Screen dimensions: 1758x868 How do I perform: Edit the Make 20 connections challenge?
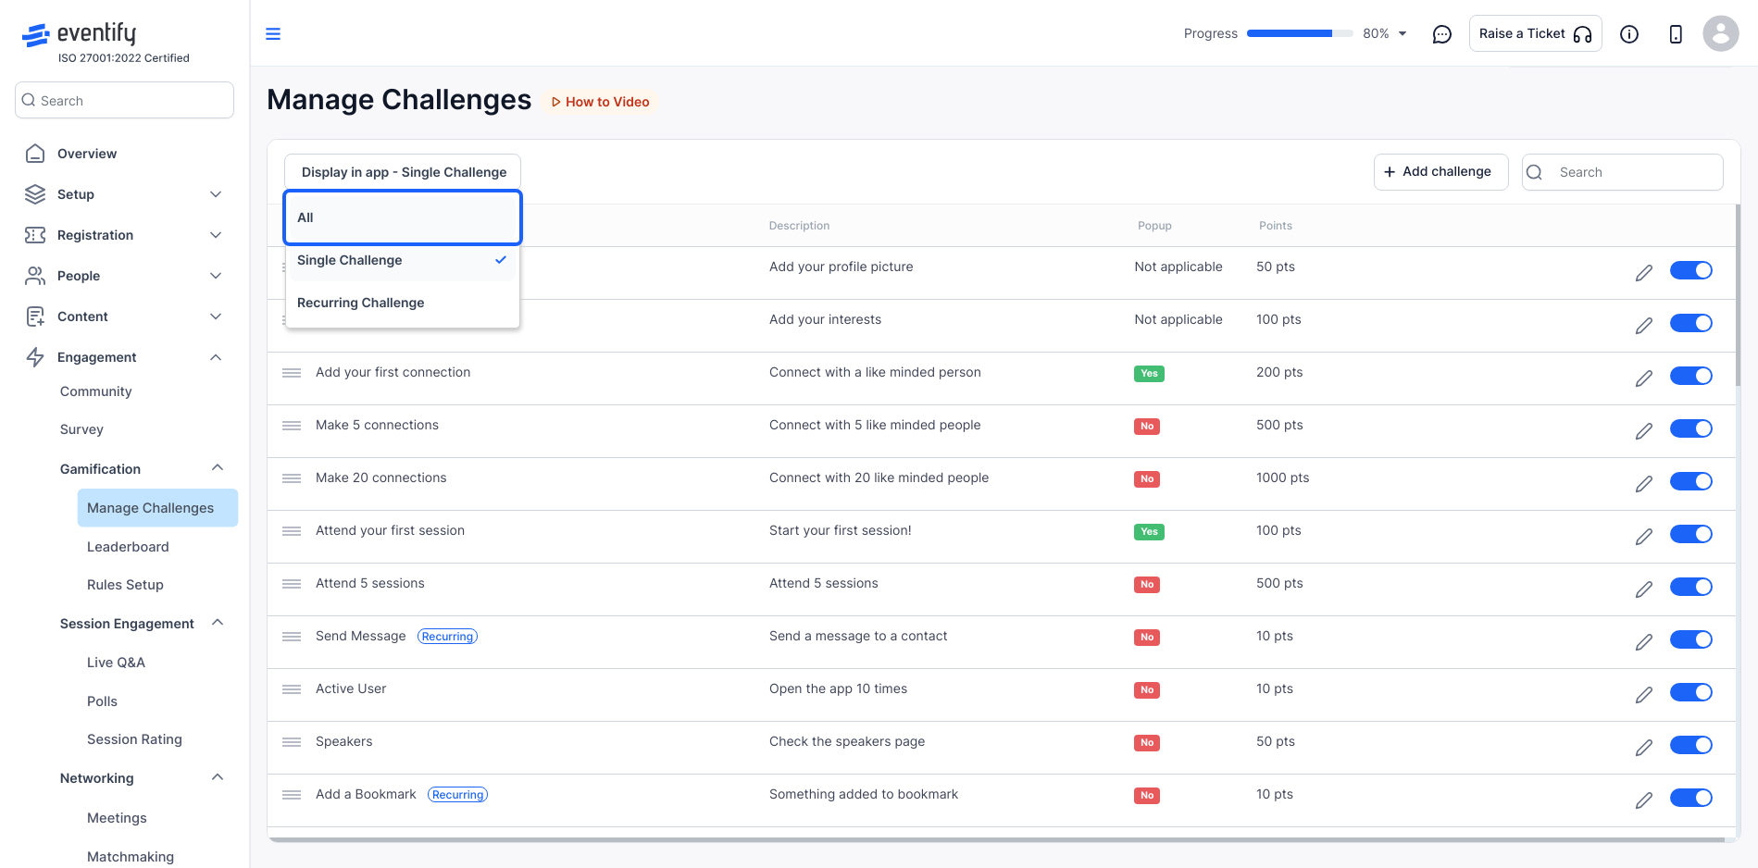pos(1644,483)
